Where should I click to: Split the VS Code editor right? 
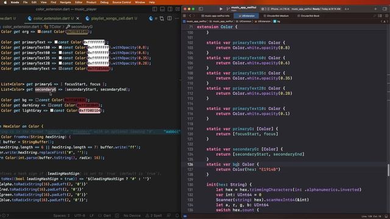169,18
